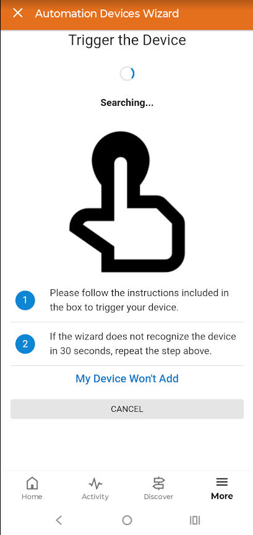The height and width of the screenshot is (535, 253).
Task: Cancel the device search
Action: [127, 409]
